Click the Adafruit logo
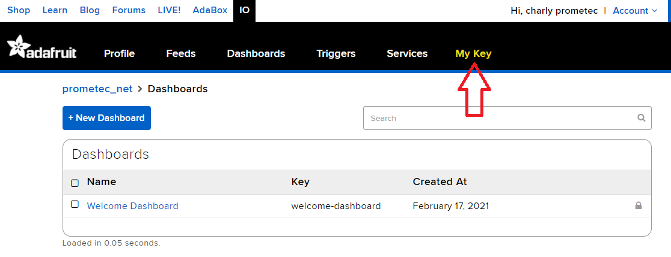This screenshot has width=671, height=257. point(41,48)
